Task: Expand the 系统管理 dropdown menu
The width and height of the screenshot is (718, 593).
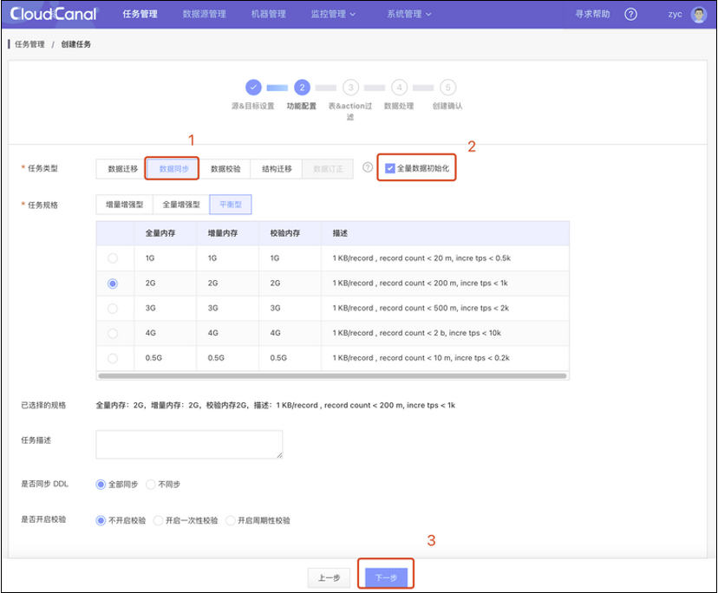Action: [408, 15]
